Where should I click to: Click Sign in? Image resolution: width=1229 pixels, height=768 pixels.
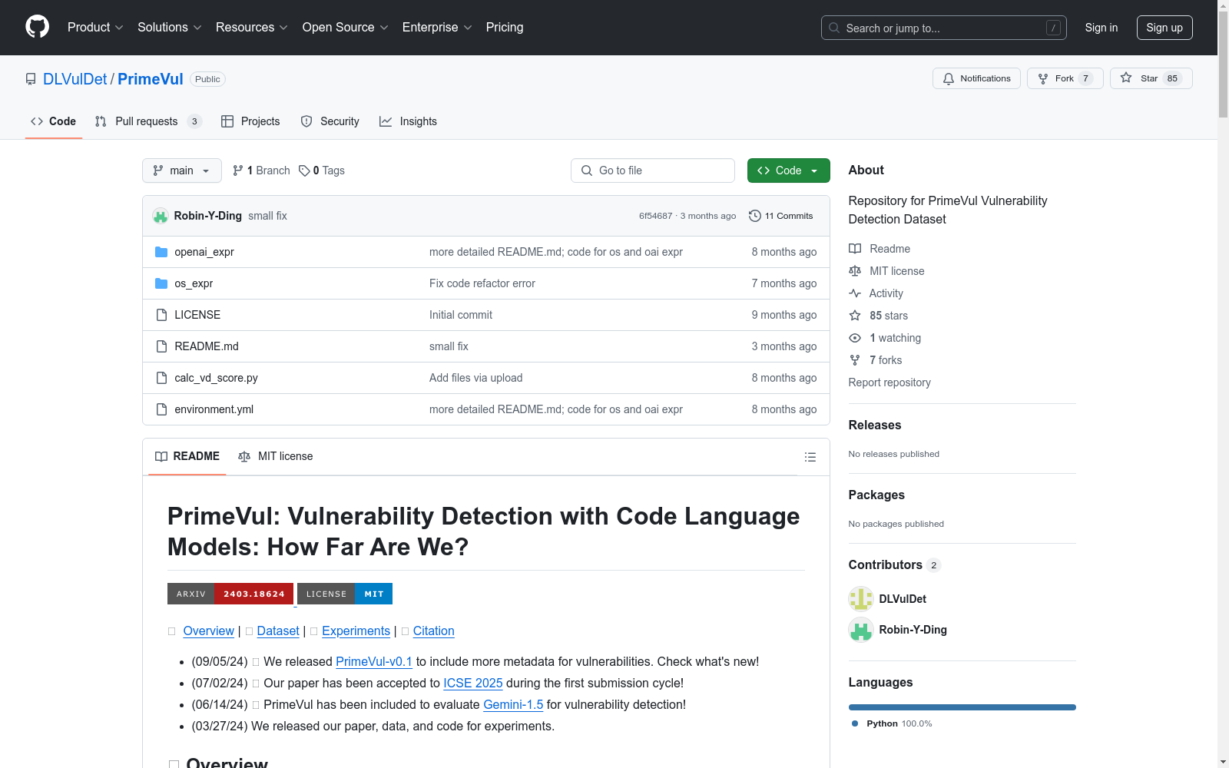tap(1101, 28)
